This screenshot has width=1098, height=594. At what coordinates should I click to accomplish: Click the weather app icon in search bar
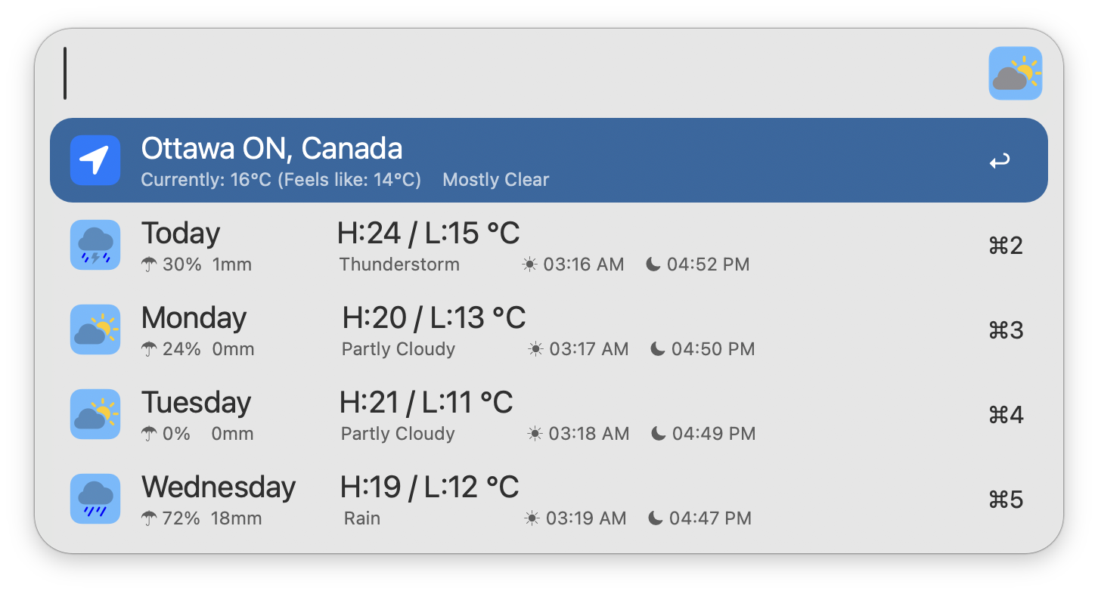pos(1015,73)
